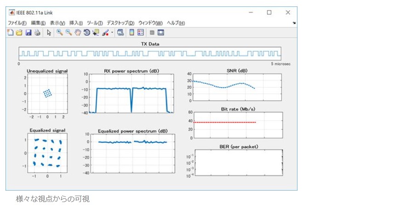
Task: Click the New Figure icon
Action: [x=10, y=33]
